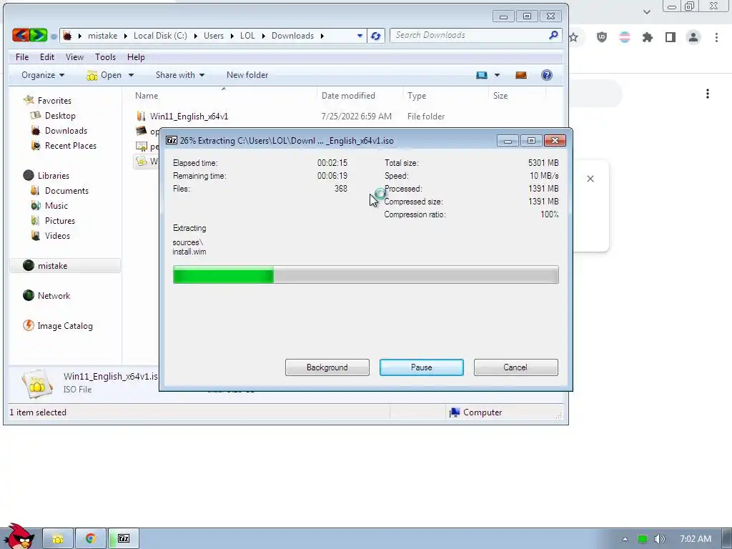Click the Explorer back arrow button
732x549 pixels.
click(x=21, y=35)
